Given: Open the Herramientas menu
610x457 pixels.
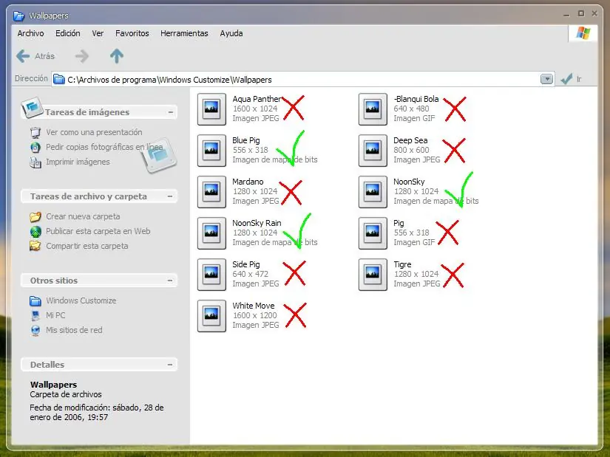Looking at the screenshot, I should click(x=184, y=33).
